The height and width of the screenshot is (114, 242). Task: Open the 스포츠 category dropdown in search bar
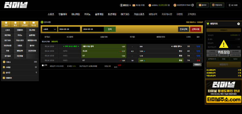point(50,29)
